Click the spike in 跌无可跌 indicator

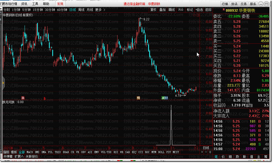pos(171,125)
